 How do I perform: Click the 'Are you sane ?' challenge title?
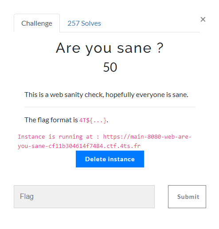pos(109,48)
